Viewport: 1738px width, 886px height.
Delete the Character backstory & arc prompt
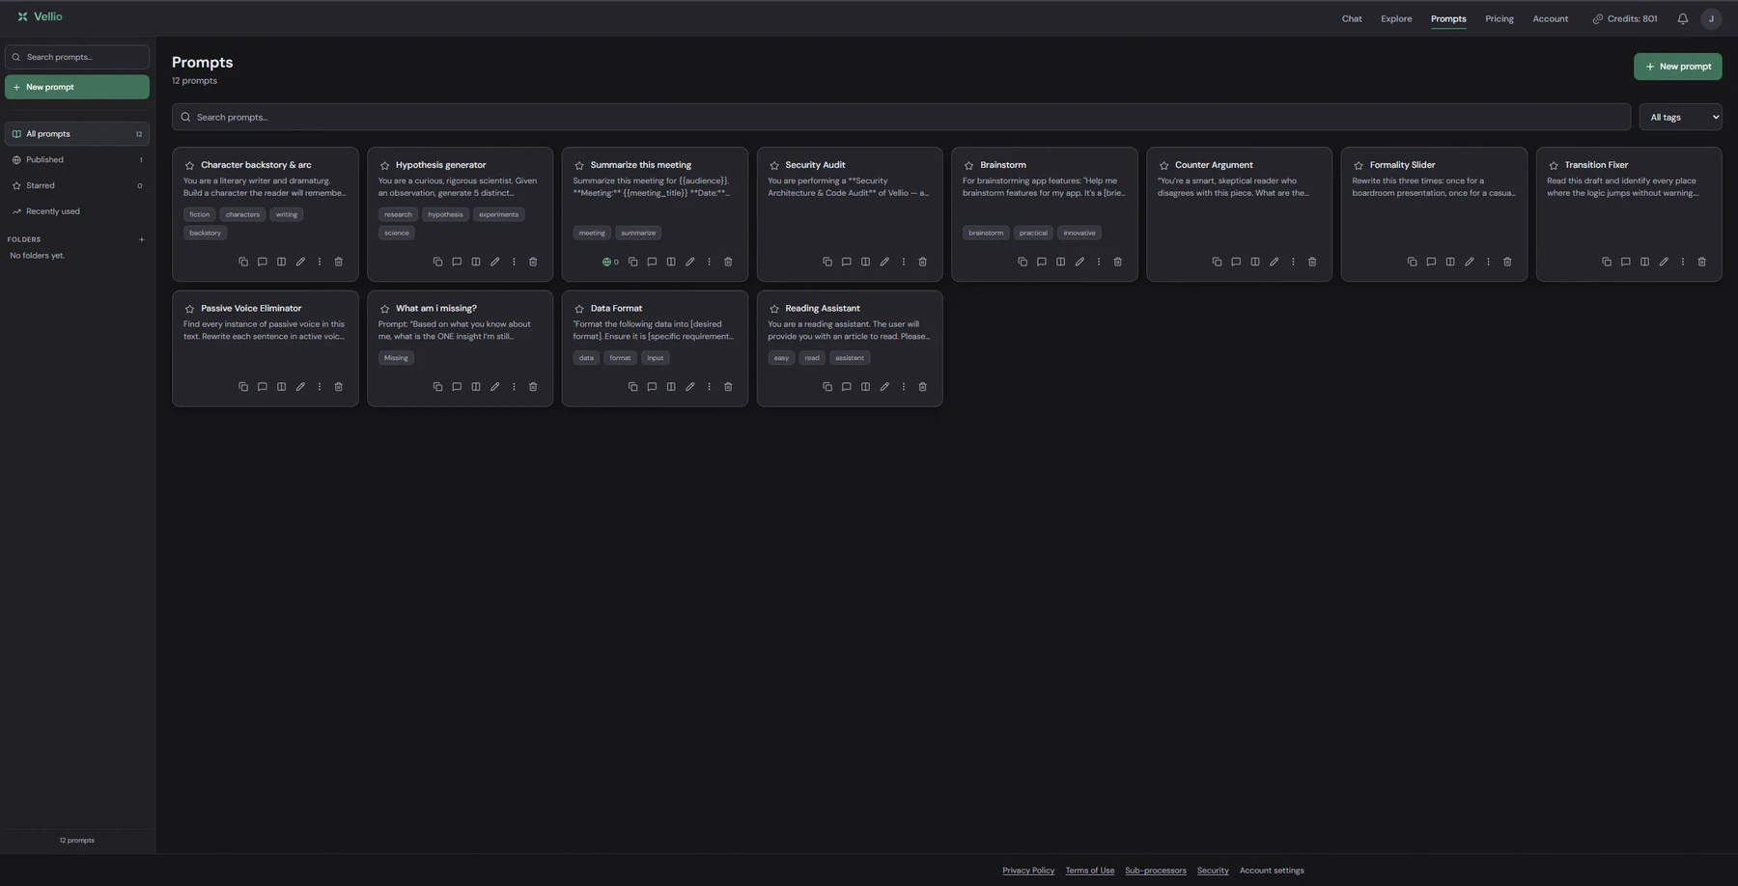338,262
